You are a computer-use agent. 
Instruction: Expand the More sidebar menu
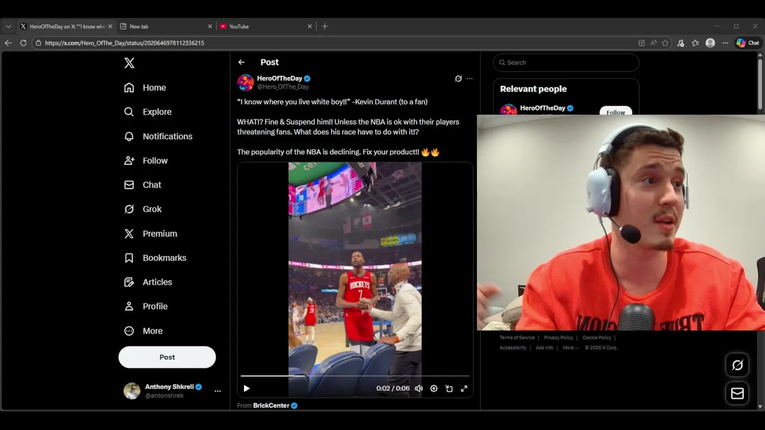coord(143,331)
